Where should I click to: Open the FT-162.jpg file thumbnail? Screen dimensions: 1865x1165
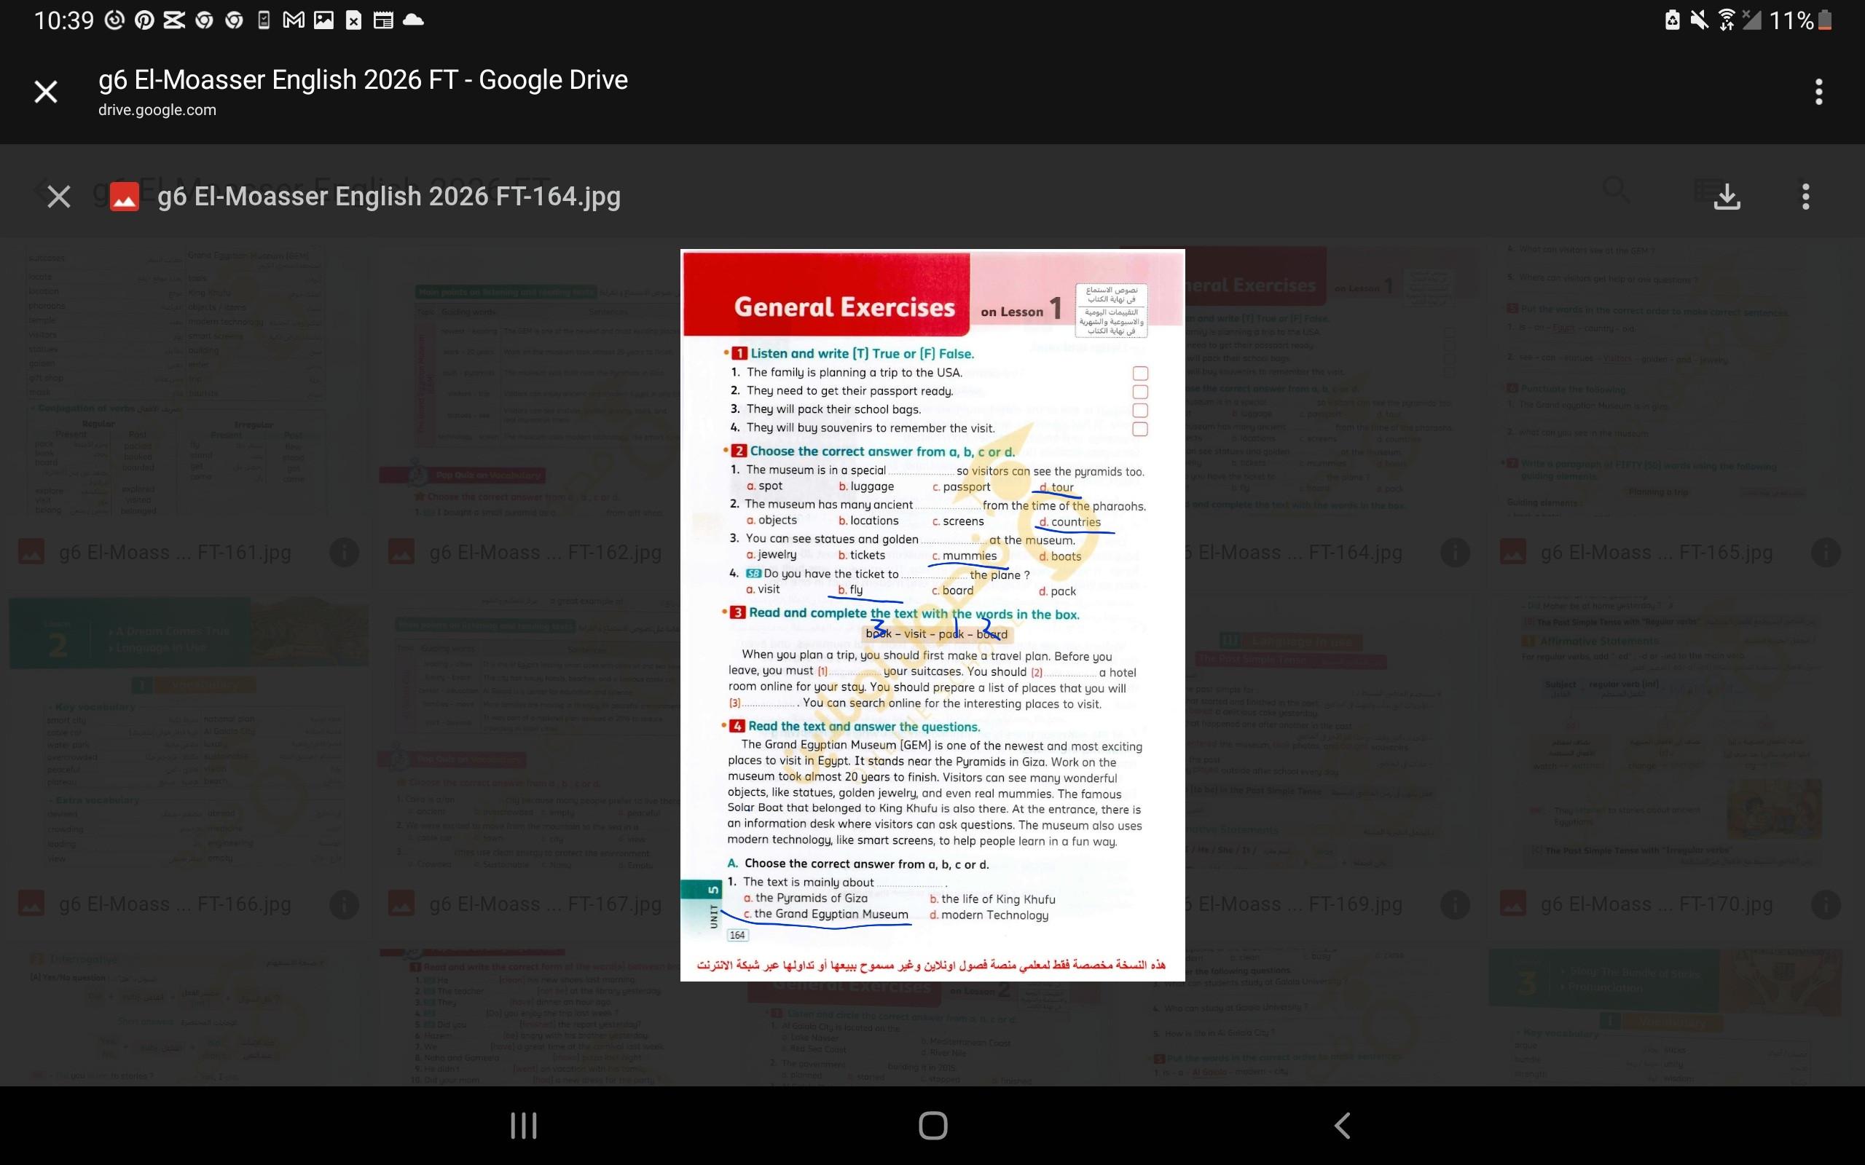point(528,385)
